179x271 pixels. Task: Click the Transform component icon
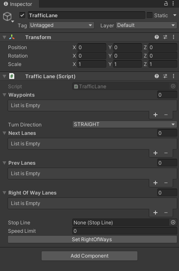tap(12, 37)
